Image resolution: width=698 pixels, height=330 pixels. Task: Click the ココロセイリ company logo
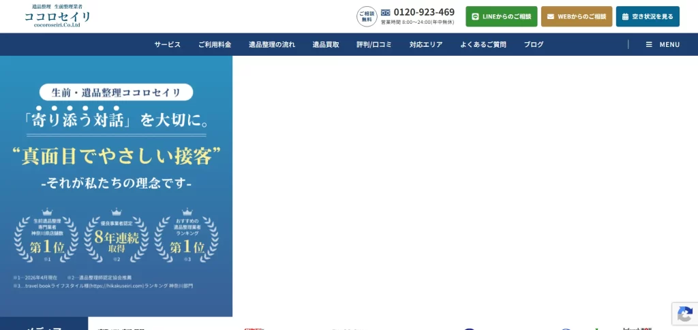tap(57, 16)
